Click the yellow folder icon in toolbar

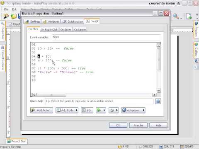(14, 17)
